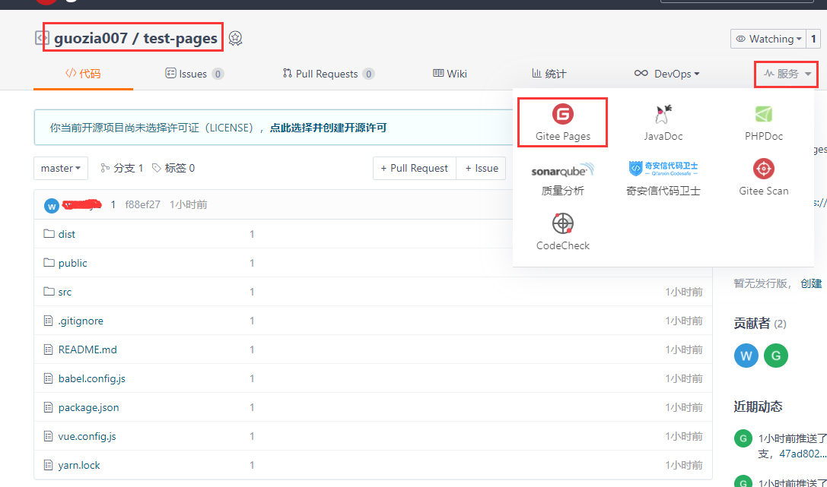Open Gitee Scan service
This screenshot has width=827, height=487.
pos(763,179)
